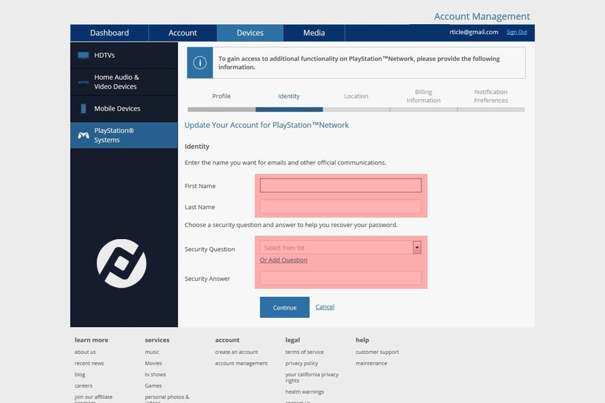
Task: Click the Cancel link
Action: (x=325, y=306)
